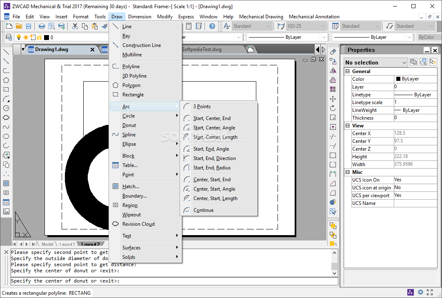Collapse the General section

coord(348,71)
